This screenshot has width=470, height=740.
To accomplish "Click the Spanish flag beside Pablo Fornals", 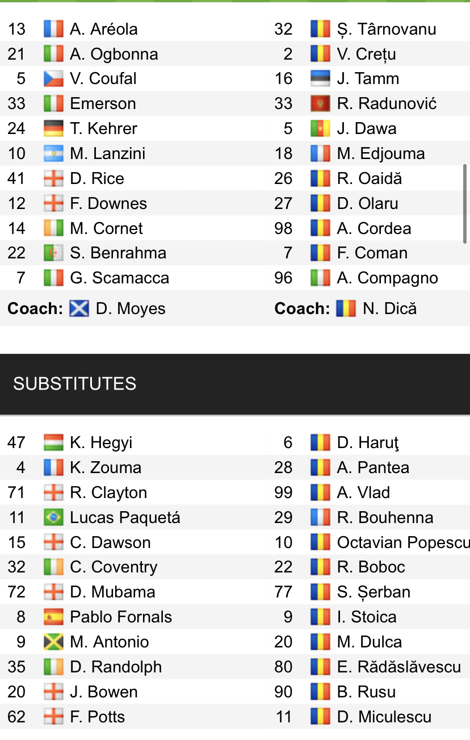I will pos(53,617).
